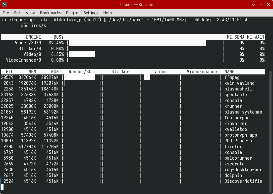The height and width of the screenshot is (194, 273).
Task: Click the firefox process name
Action: (x=233, y=147)
